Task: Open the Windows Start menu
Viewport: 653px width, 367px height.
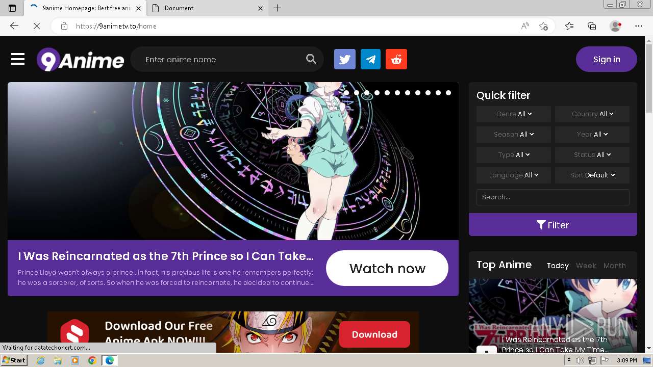Action: [14, 360]
